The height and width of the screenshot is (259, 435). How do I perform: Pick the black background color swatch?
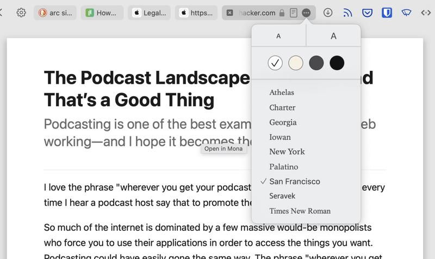[337, 63]
